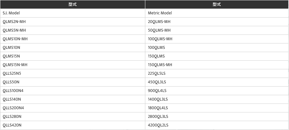Select the QLMS5N-MH cell

[14, 30]
